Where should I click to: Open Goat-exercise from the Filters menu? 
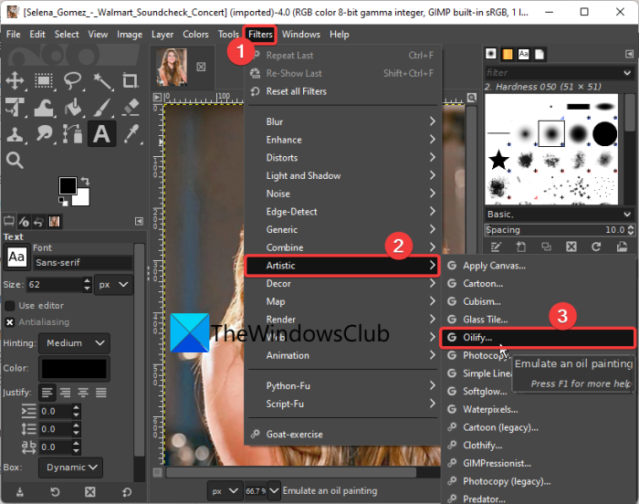click(342, 435)
